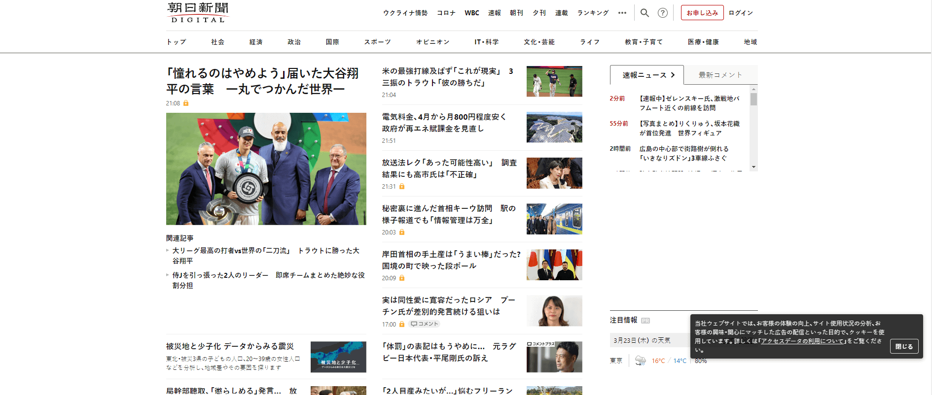Switch to the 最新コメント tab
This screenshot has width=932, height=395.
(x=720, y=75)
